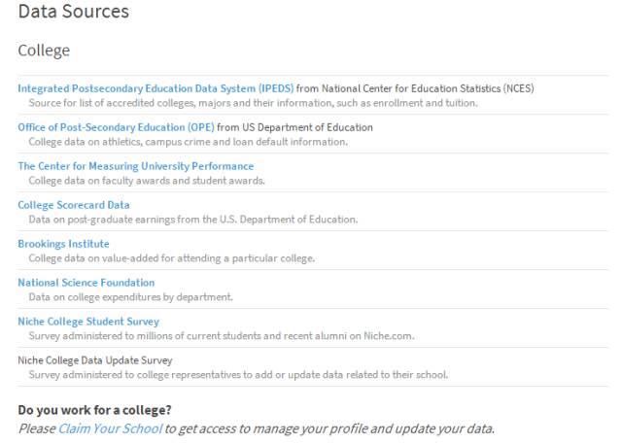Open the National Science Foundation link
The width and height of the screenshot is (622, 444).
pyautogui.click(x=86, y=283)
